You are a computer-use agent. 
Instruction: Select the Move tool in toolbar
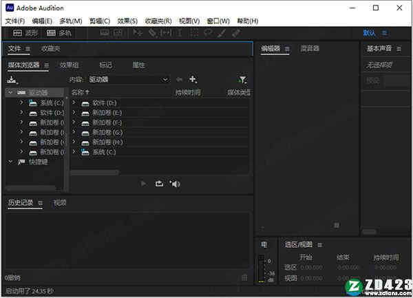[138, 33]
